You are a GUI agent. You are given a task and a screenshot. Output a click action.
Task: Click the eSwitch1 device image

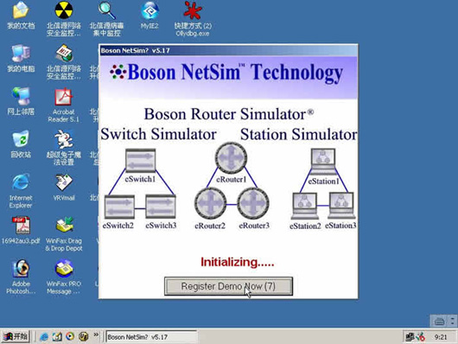tap(140, 160)
